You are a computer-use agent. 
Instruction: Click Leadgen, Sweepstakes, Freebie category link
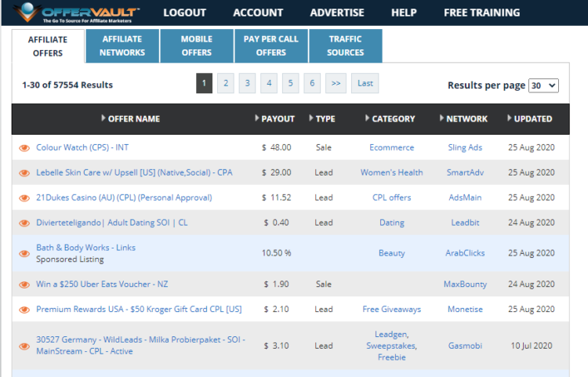[391, 346]
